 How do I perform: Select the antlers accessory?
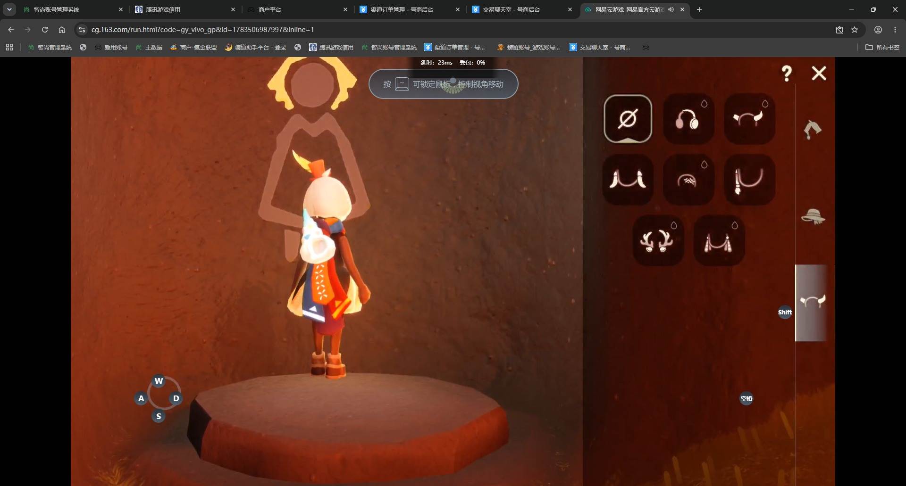658,240
